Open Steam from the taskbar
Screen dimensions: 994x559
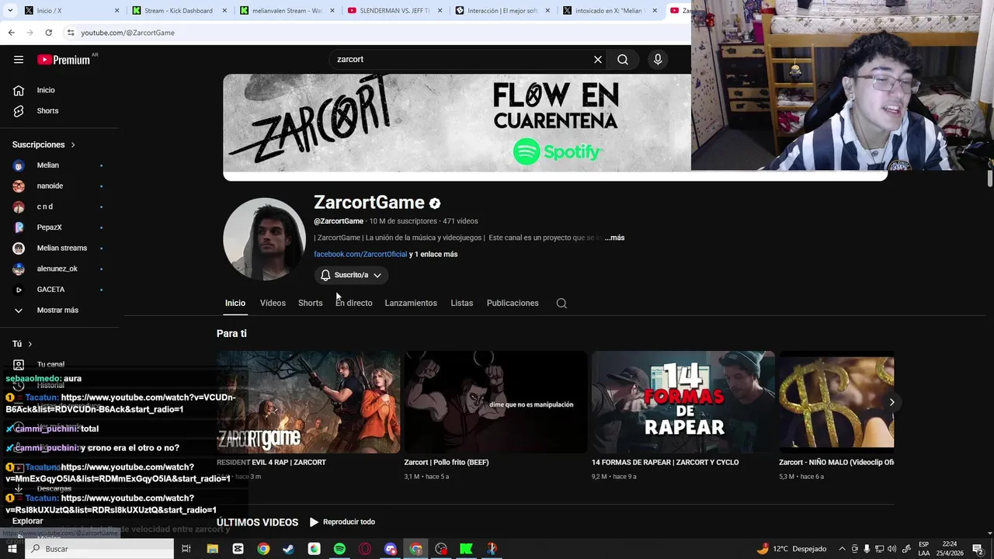[x=289, y=549]
